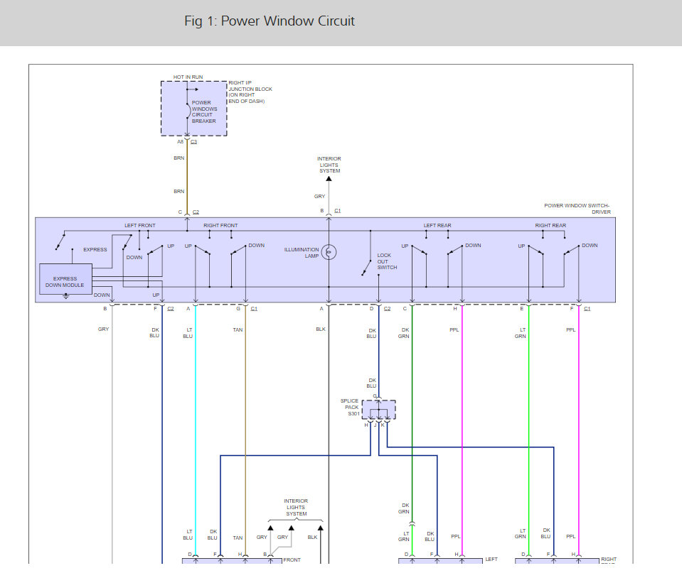The image size is (682, 578).
Task: Click the 'LEFT' label at bottom connector
Action: point(491,560)
